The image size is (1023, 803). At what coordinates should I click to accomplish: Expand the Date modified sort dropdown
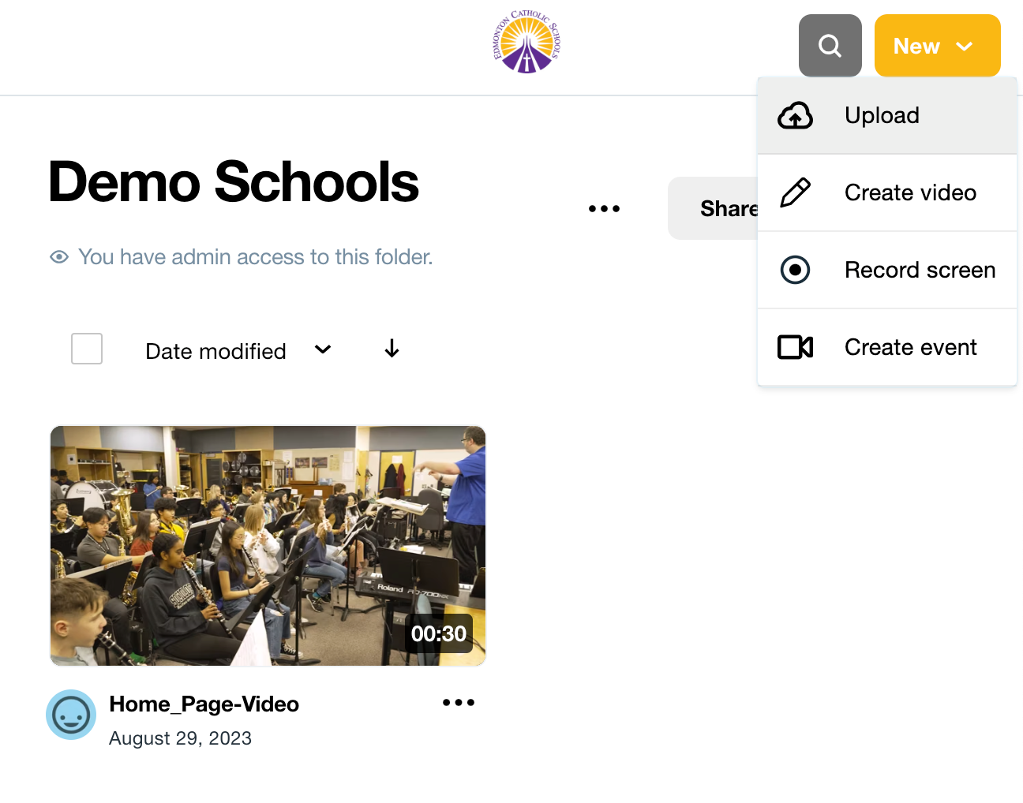[238, 350]
